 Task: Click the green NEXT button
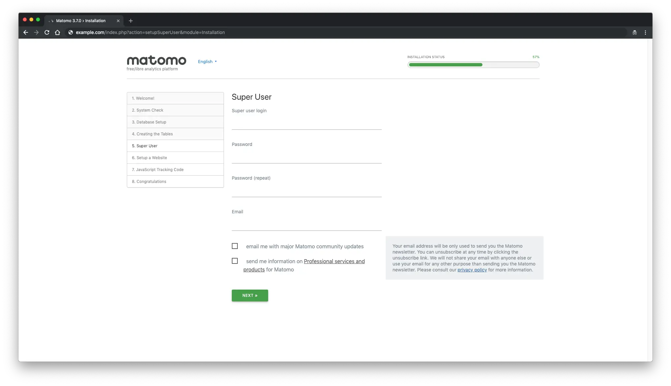pyautogui.click(x=250, y=296)
